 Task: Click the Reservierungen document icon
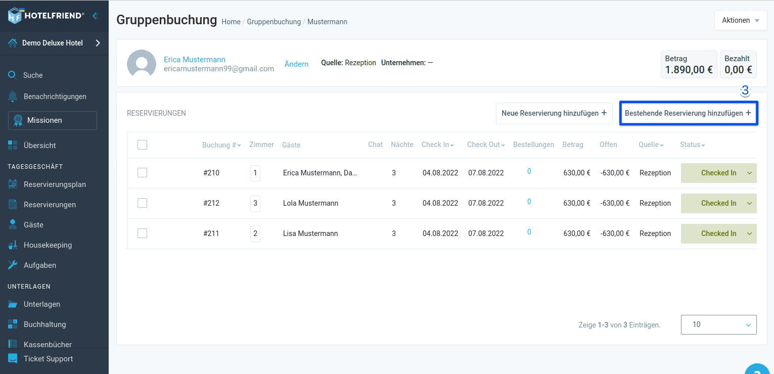(x=13, y=205)
